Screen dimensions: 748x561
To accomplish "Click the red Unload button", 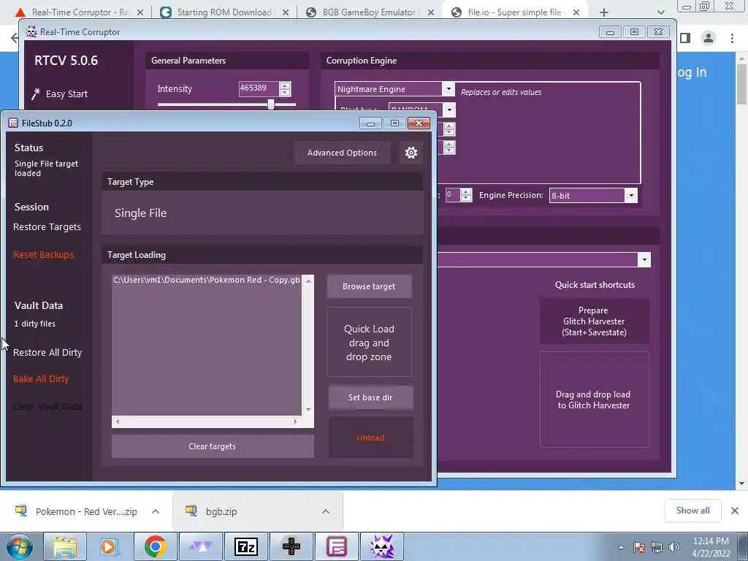I will pyautogui.click(x=370, y=438).
